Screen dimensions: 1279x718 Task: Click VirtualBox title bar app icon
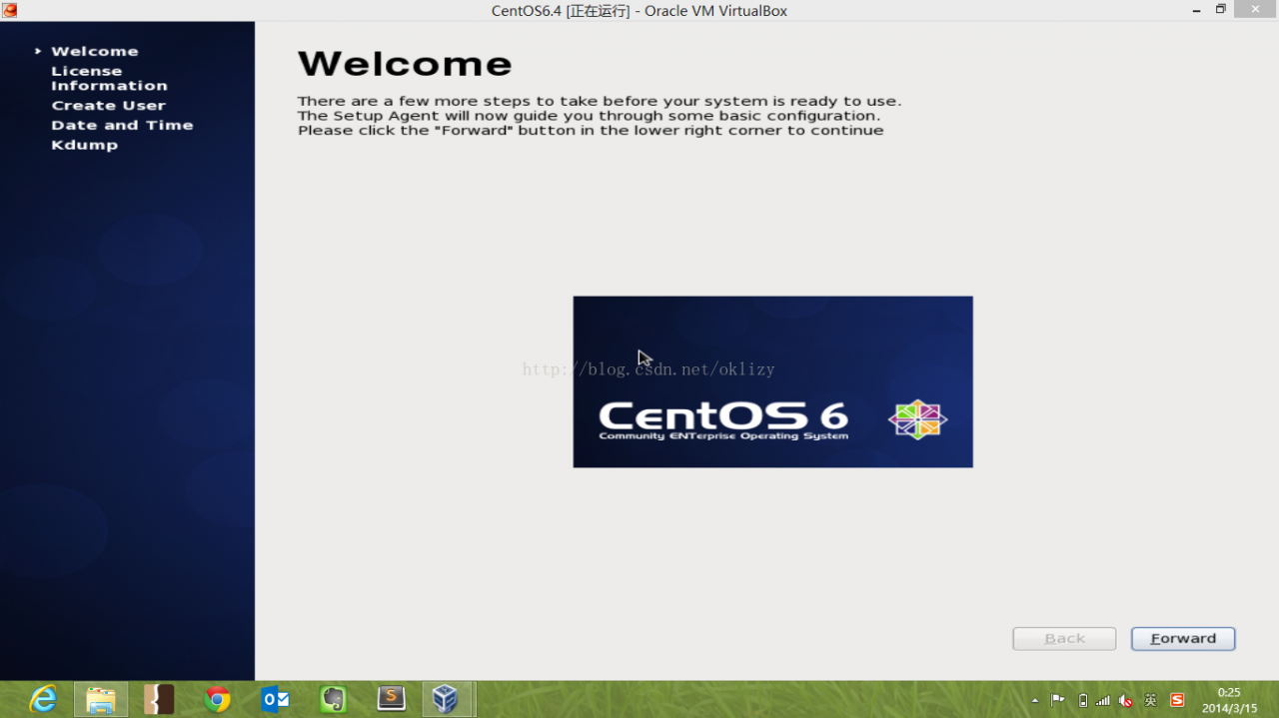point(10,10)
